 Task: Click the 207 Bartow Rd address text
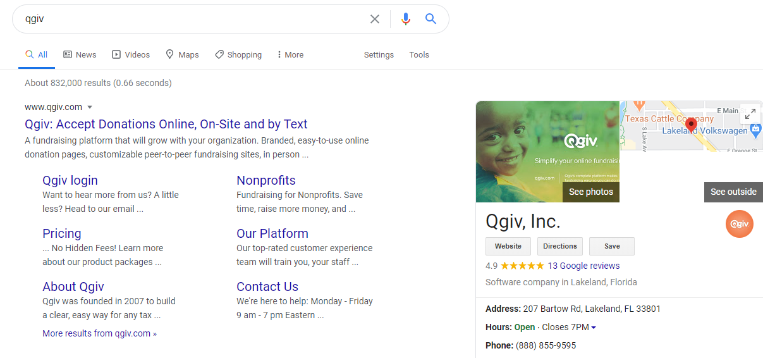592,309
